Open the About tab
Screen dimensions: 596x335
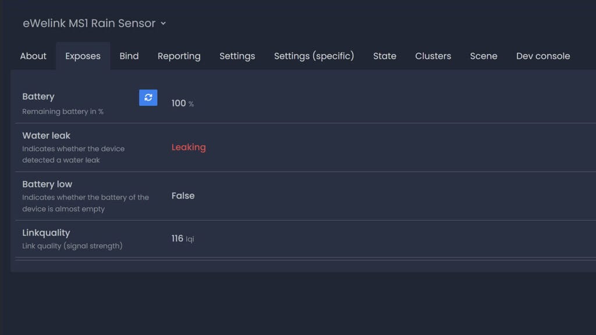[x=33, y=56]
